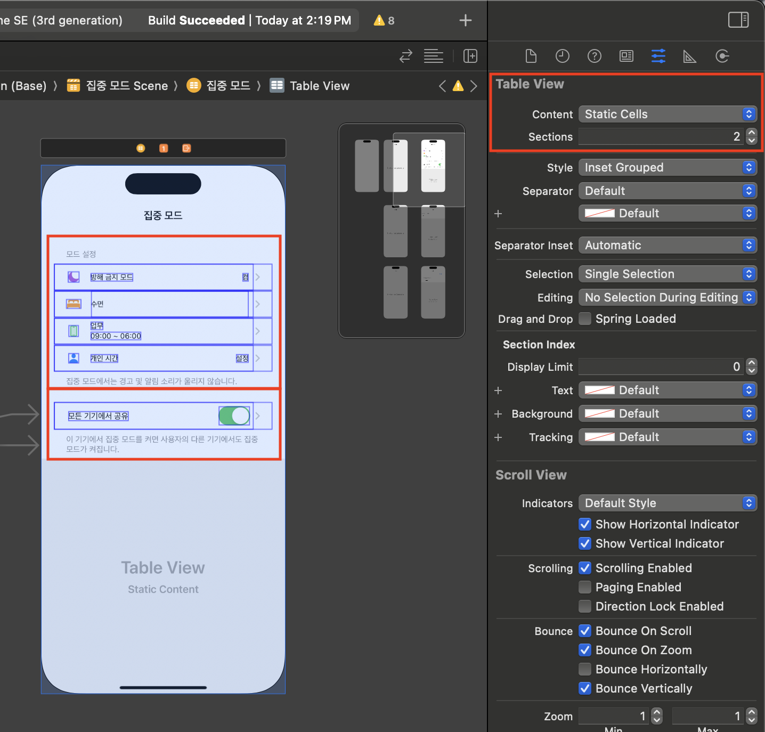Select the Table View breadcrumb item
This screenshot has width=765, height=732.
tap(310, 86)
